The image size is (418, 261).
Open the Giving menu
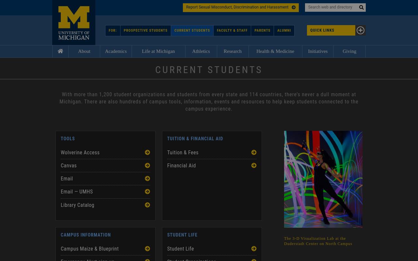[349, 51]
